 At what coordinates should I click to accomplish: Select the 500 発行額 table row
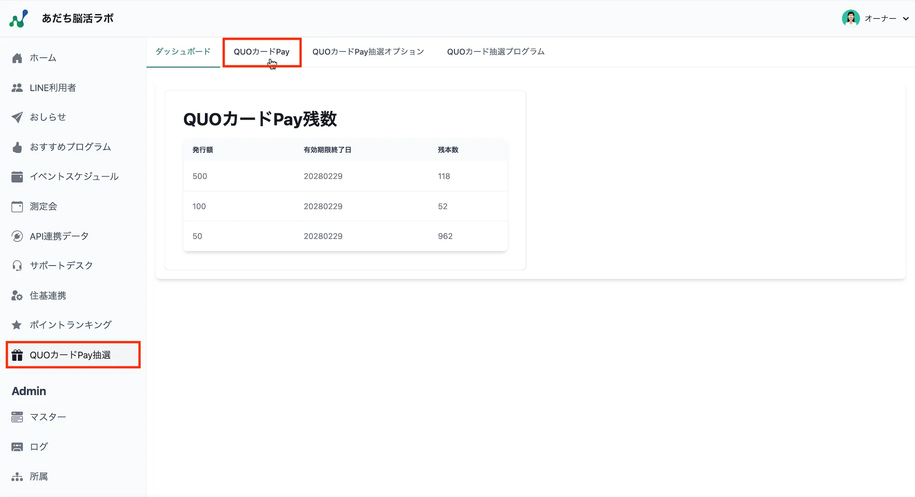coord(345,176)
